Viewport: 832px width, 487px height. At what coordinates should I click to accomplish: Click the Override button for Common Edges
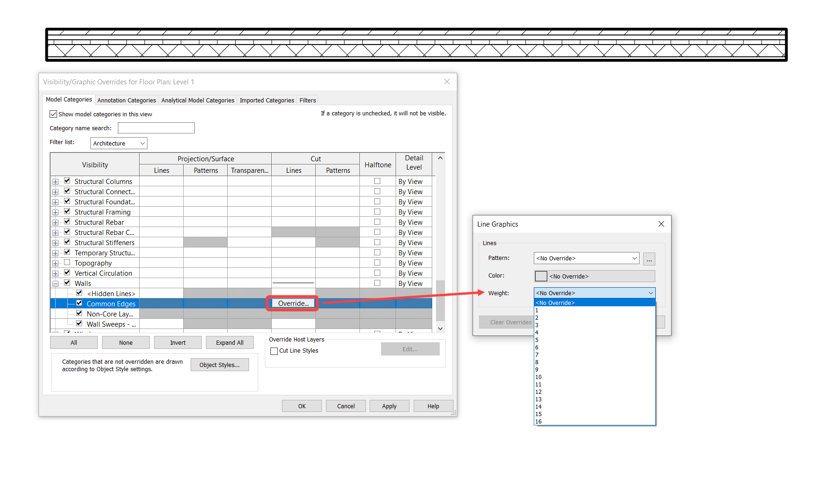pos(292,303)
